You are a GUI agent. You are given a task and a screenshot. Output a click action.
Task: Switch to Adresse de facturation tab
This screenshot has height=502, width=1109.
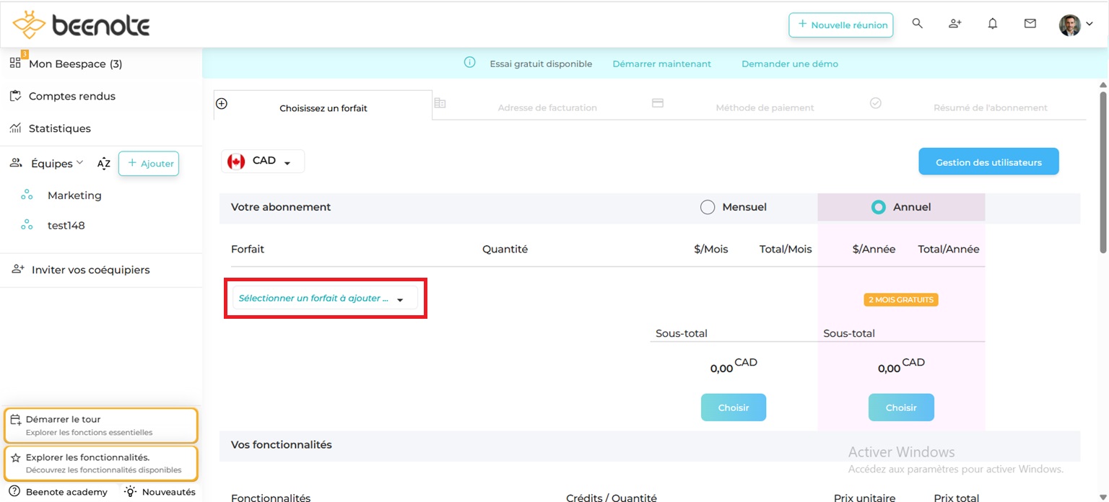[x=547, y=107]
